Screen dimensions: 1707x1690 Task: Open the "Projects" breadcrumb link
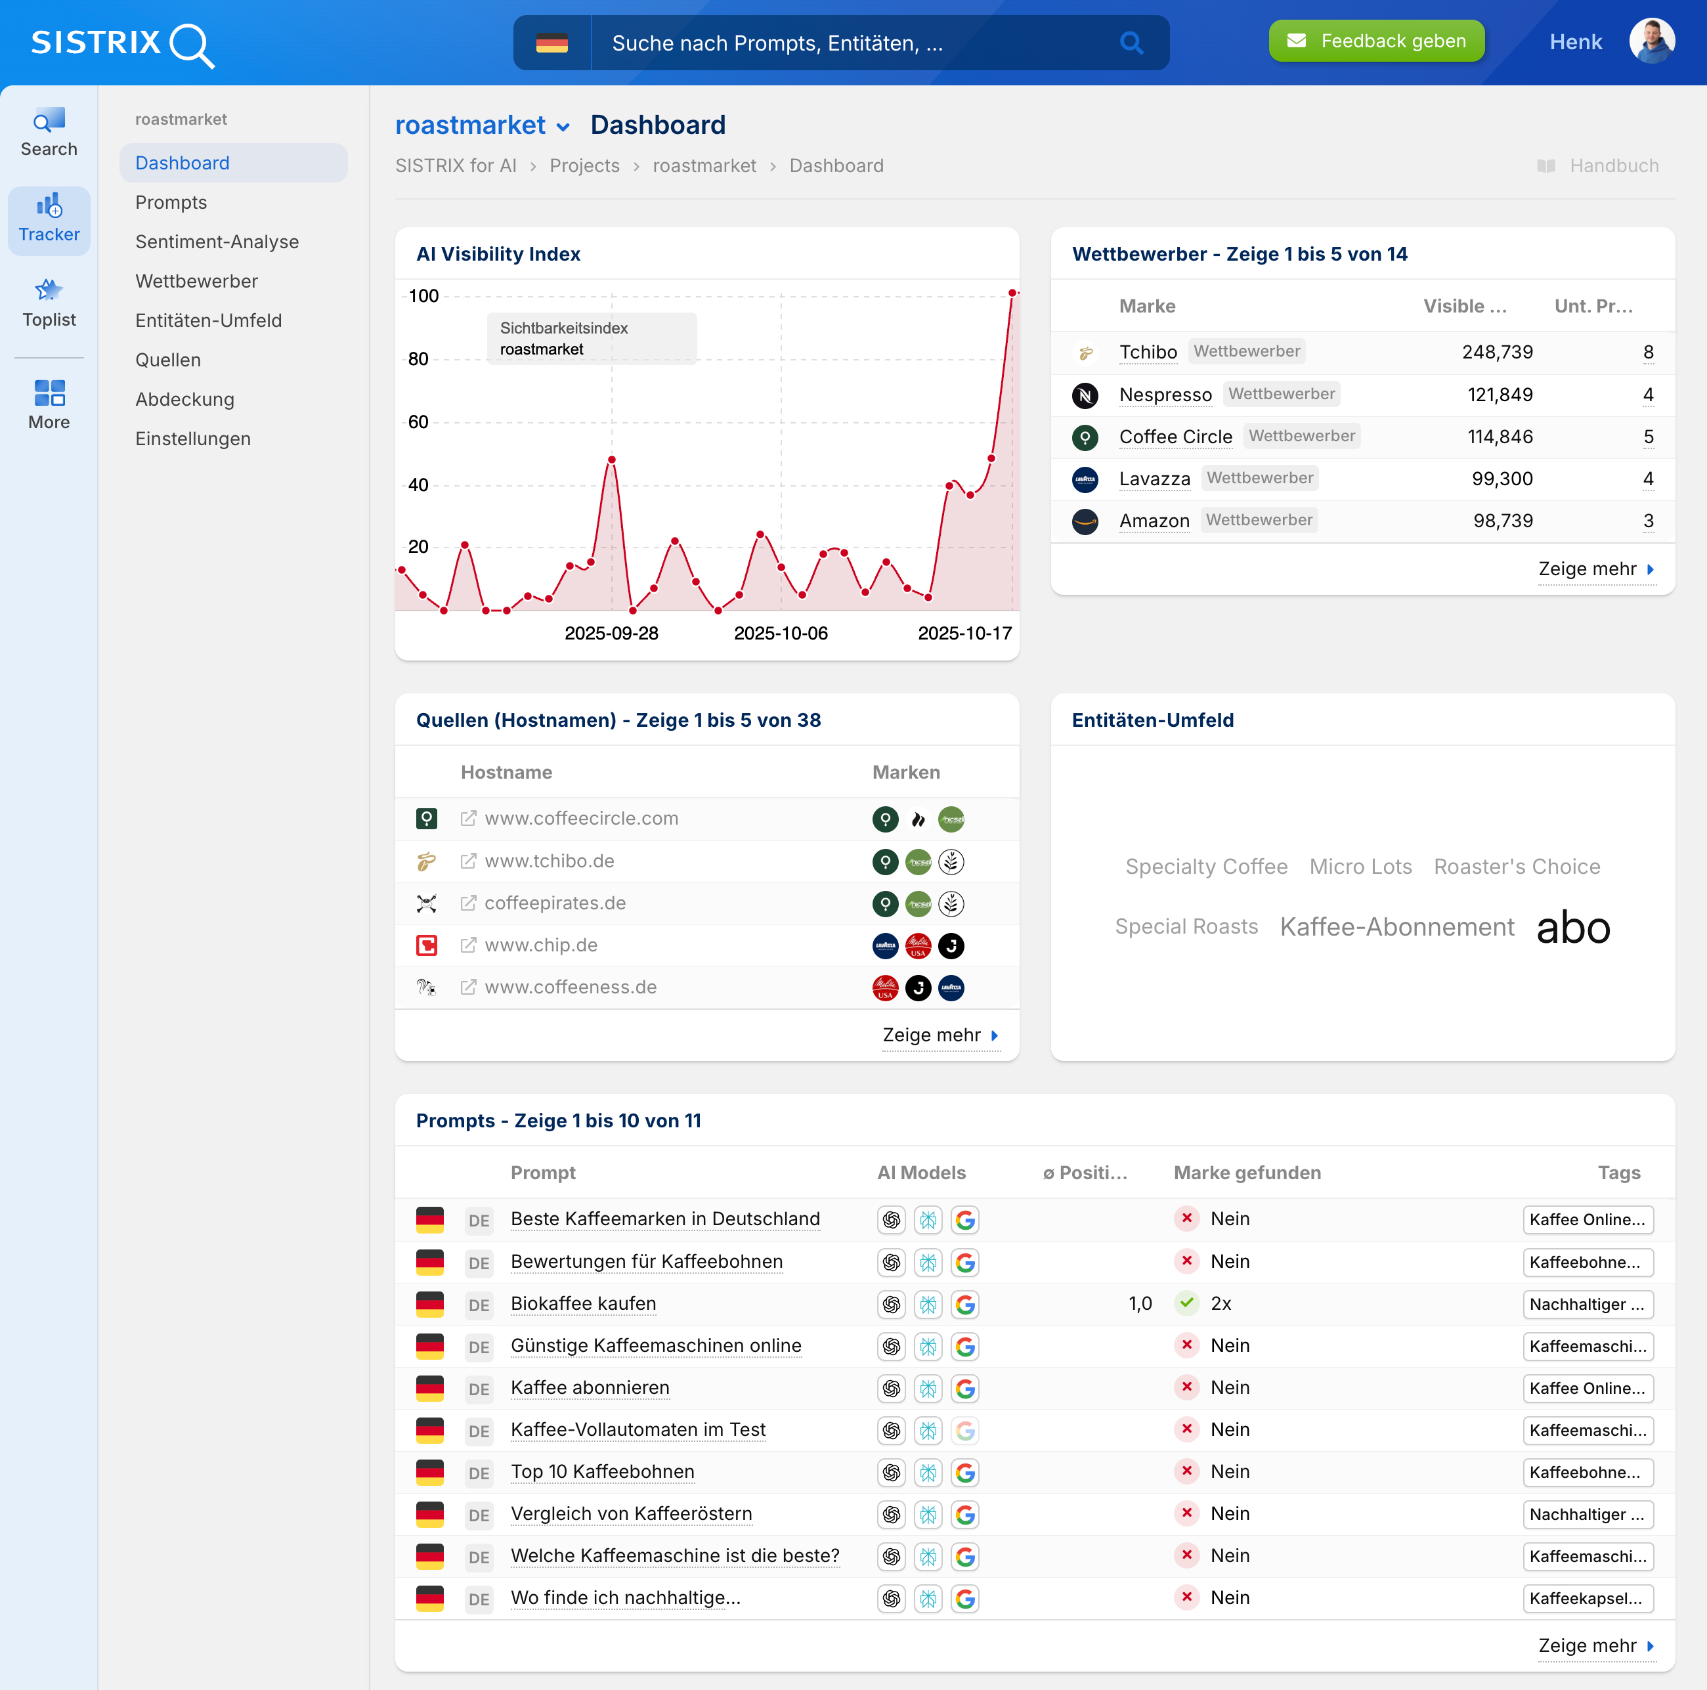click(584, 165)
